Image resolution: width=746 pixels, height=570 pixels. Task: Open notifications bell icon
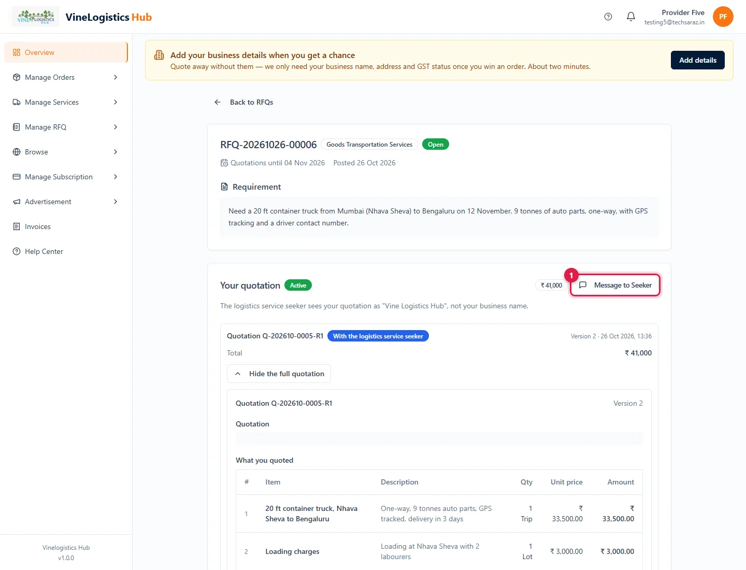click(x=631, y=17)
